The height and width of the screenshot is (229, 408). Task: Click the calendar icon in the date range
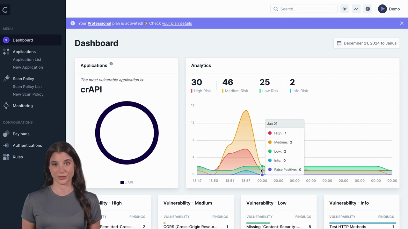coord(339,43)
